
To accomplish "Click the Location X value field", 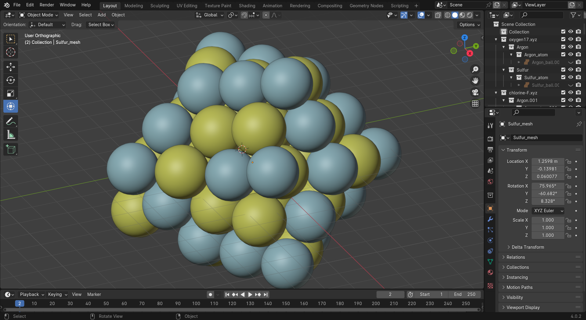I will (548, 161).
